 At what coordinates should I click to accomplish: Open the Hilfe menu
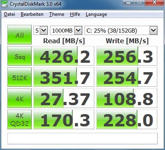coord(75,14)
